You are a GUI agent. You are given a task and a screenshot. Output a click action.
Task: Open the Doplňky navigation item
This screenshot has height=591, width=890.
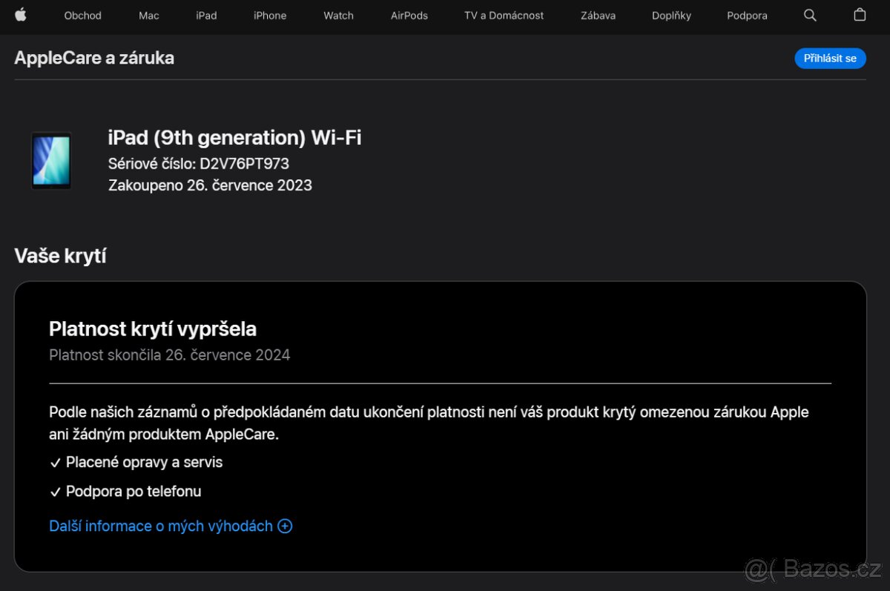(671, 16)
